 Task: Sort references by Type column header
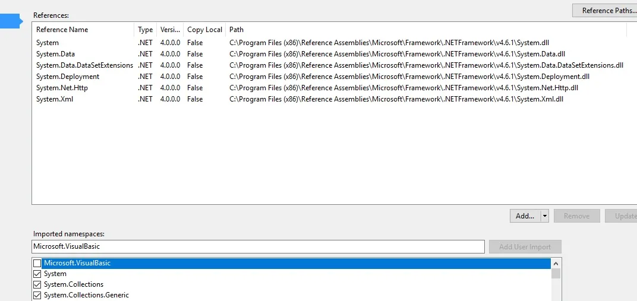coord(146,30)
